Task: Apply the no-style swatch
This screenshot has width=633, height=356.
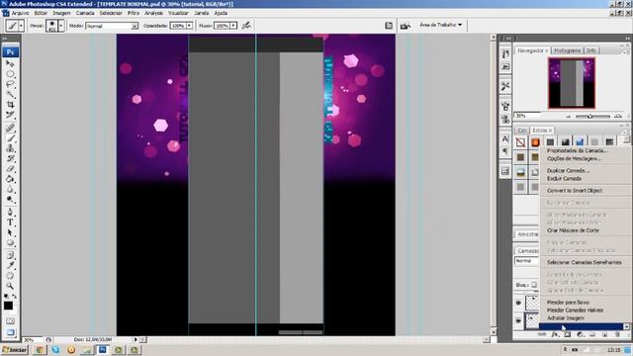Action: point(520,142)
